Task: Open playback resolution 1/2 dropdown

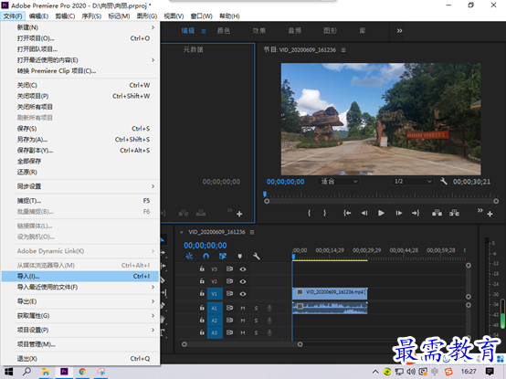Action: coord(412,181)
